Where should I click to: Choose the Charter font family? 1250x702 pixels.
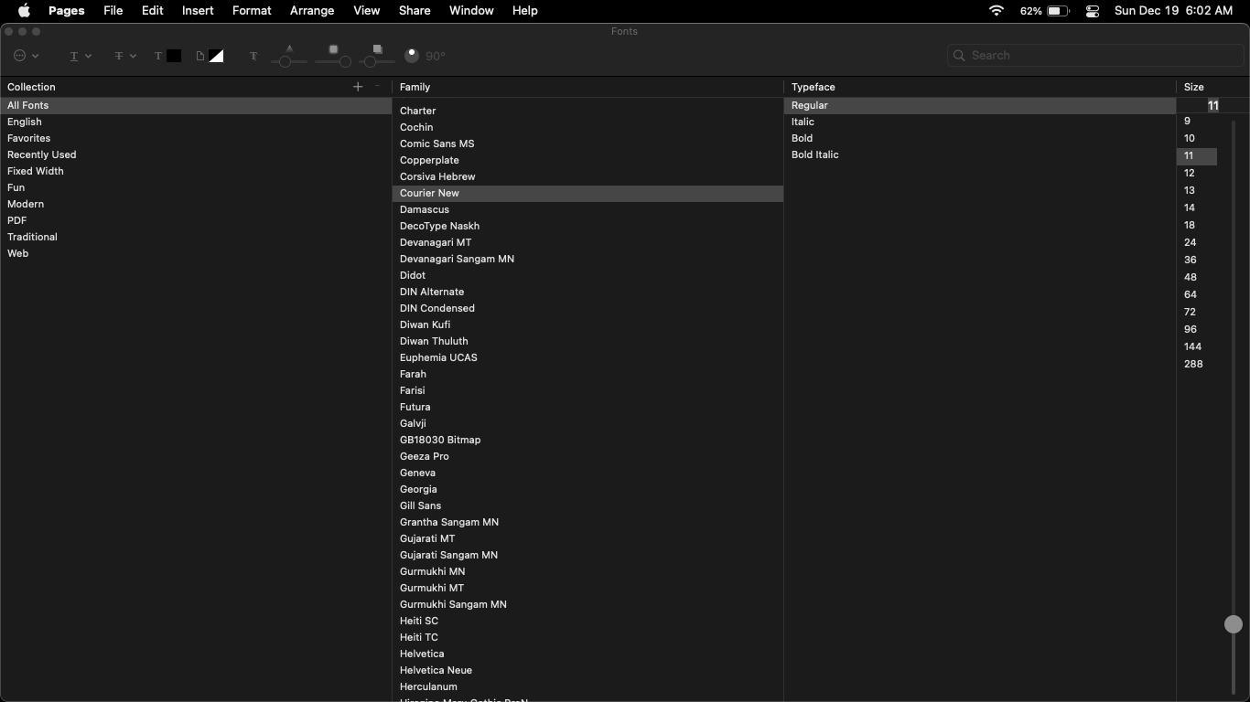[587, 111]
